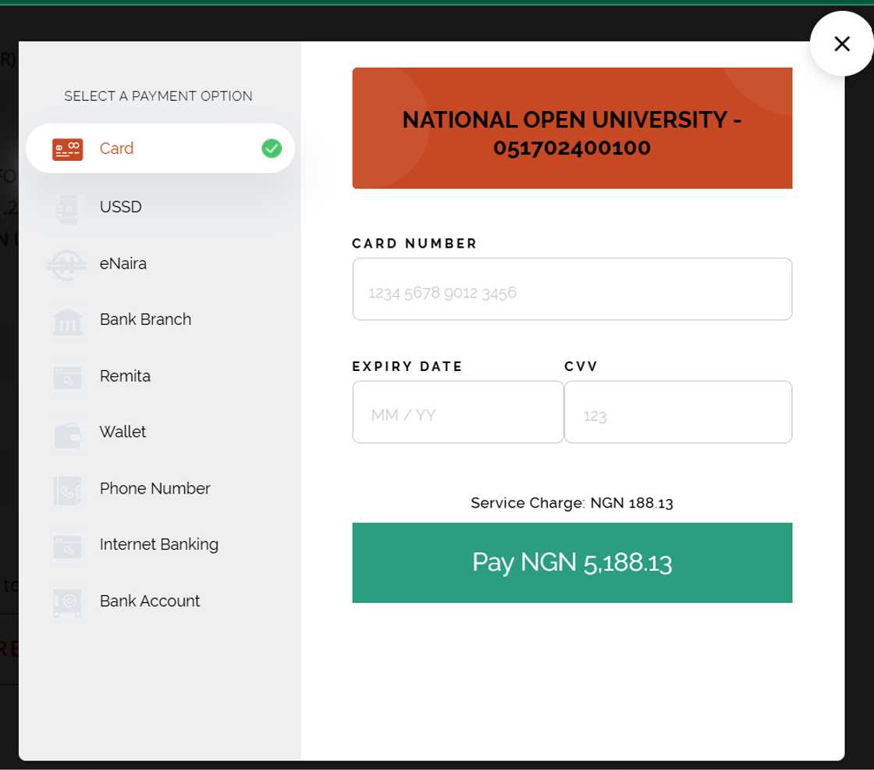Choose eNaira as payment method
The width and height of the screenshot is (874, 770).
coord(123,263)
